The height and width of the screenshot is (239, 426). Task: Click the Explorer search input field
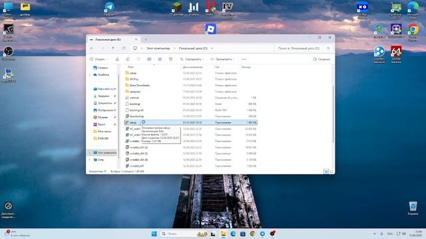coord(301,48)
